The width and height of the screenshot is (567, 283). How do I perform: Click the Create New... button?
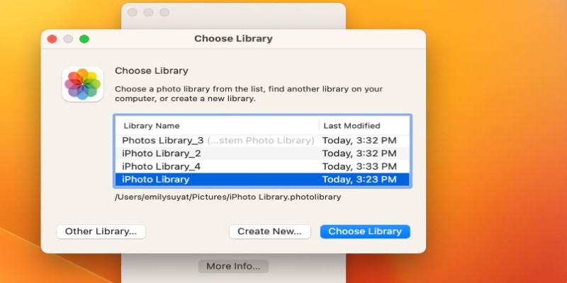coord(269,231)
